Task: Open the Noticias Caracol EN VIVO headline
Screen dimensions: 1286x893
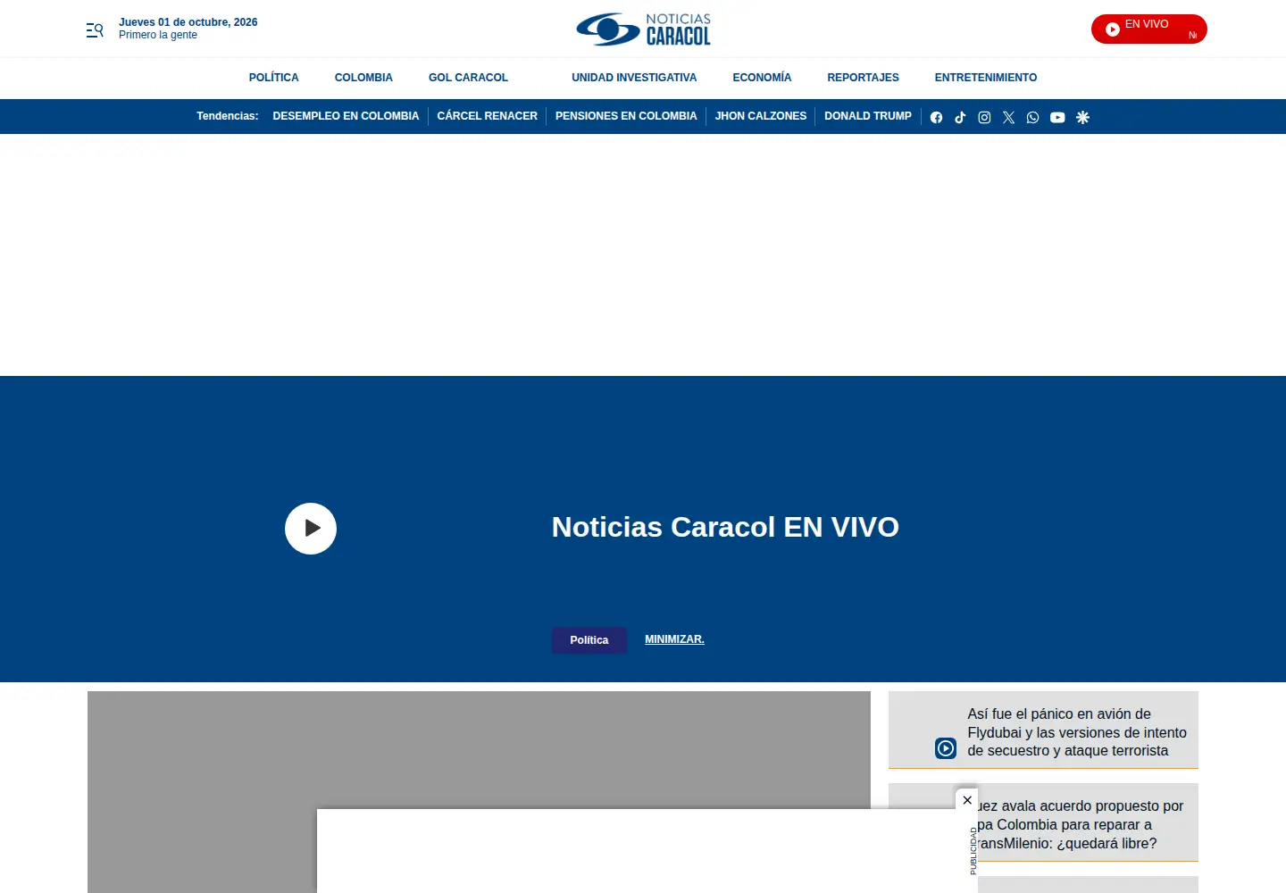Action: coord(725,527)
